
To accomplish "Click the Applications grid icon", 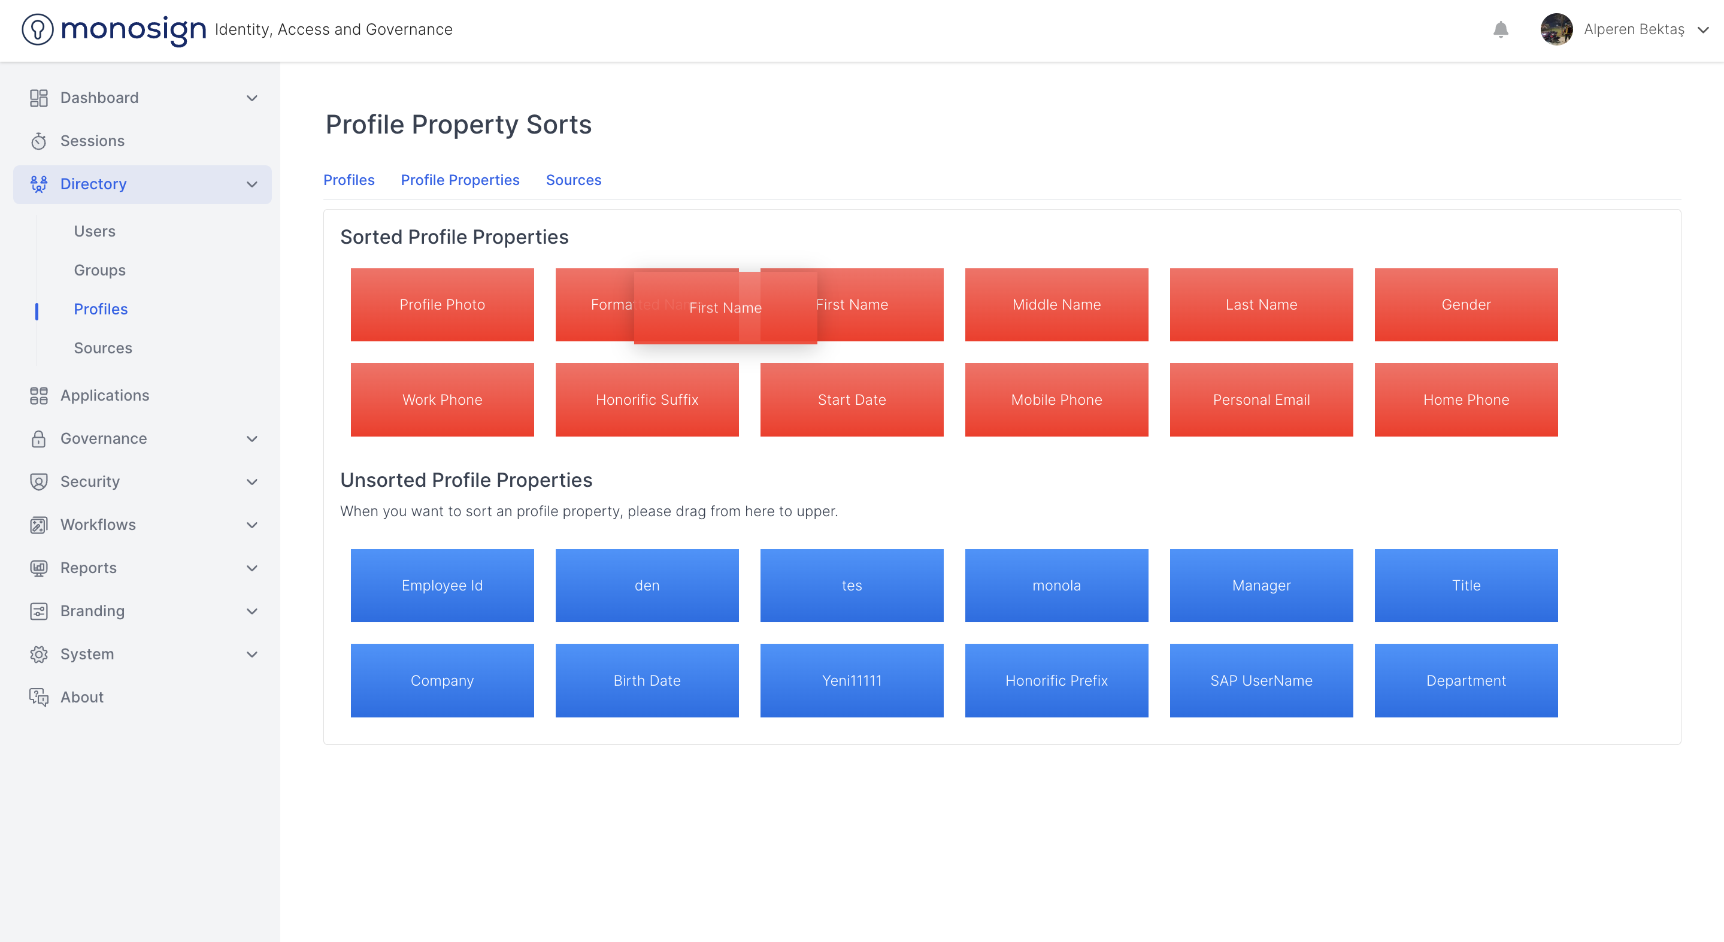I will (39, 396).
